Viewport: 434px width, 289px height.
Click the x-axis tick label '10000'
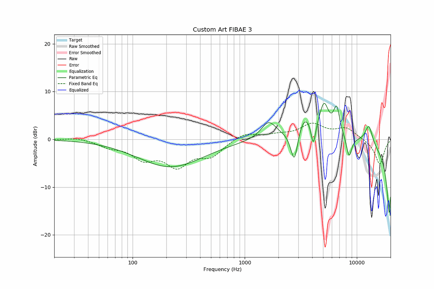(x=357, y=263)
